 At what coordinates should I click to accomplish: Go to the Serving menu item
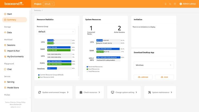[x=15, y=82]
